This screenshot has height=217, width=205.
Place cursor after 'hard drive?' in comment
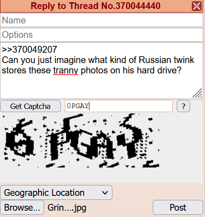(x=183, y=70)
